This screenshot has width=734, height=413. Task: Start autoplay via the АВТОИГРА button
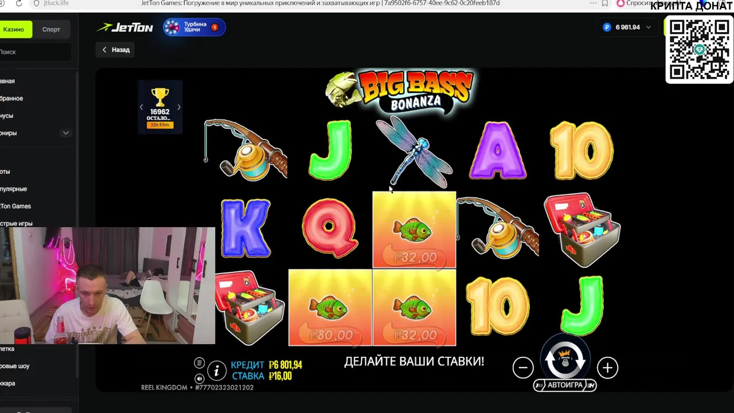tap(565, 385)
